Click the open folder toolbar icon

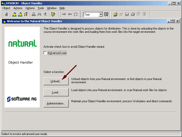pos(116,15)
